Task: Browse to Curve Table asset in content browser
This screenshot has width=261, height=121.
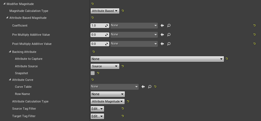Action: [x=150, y=87]
